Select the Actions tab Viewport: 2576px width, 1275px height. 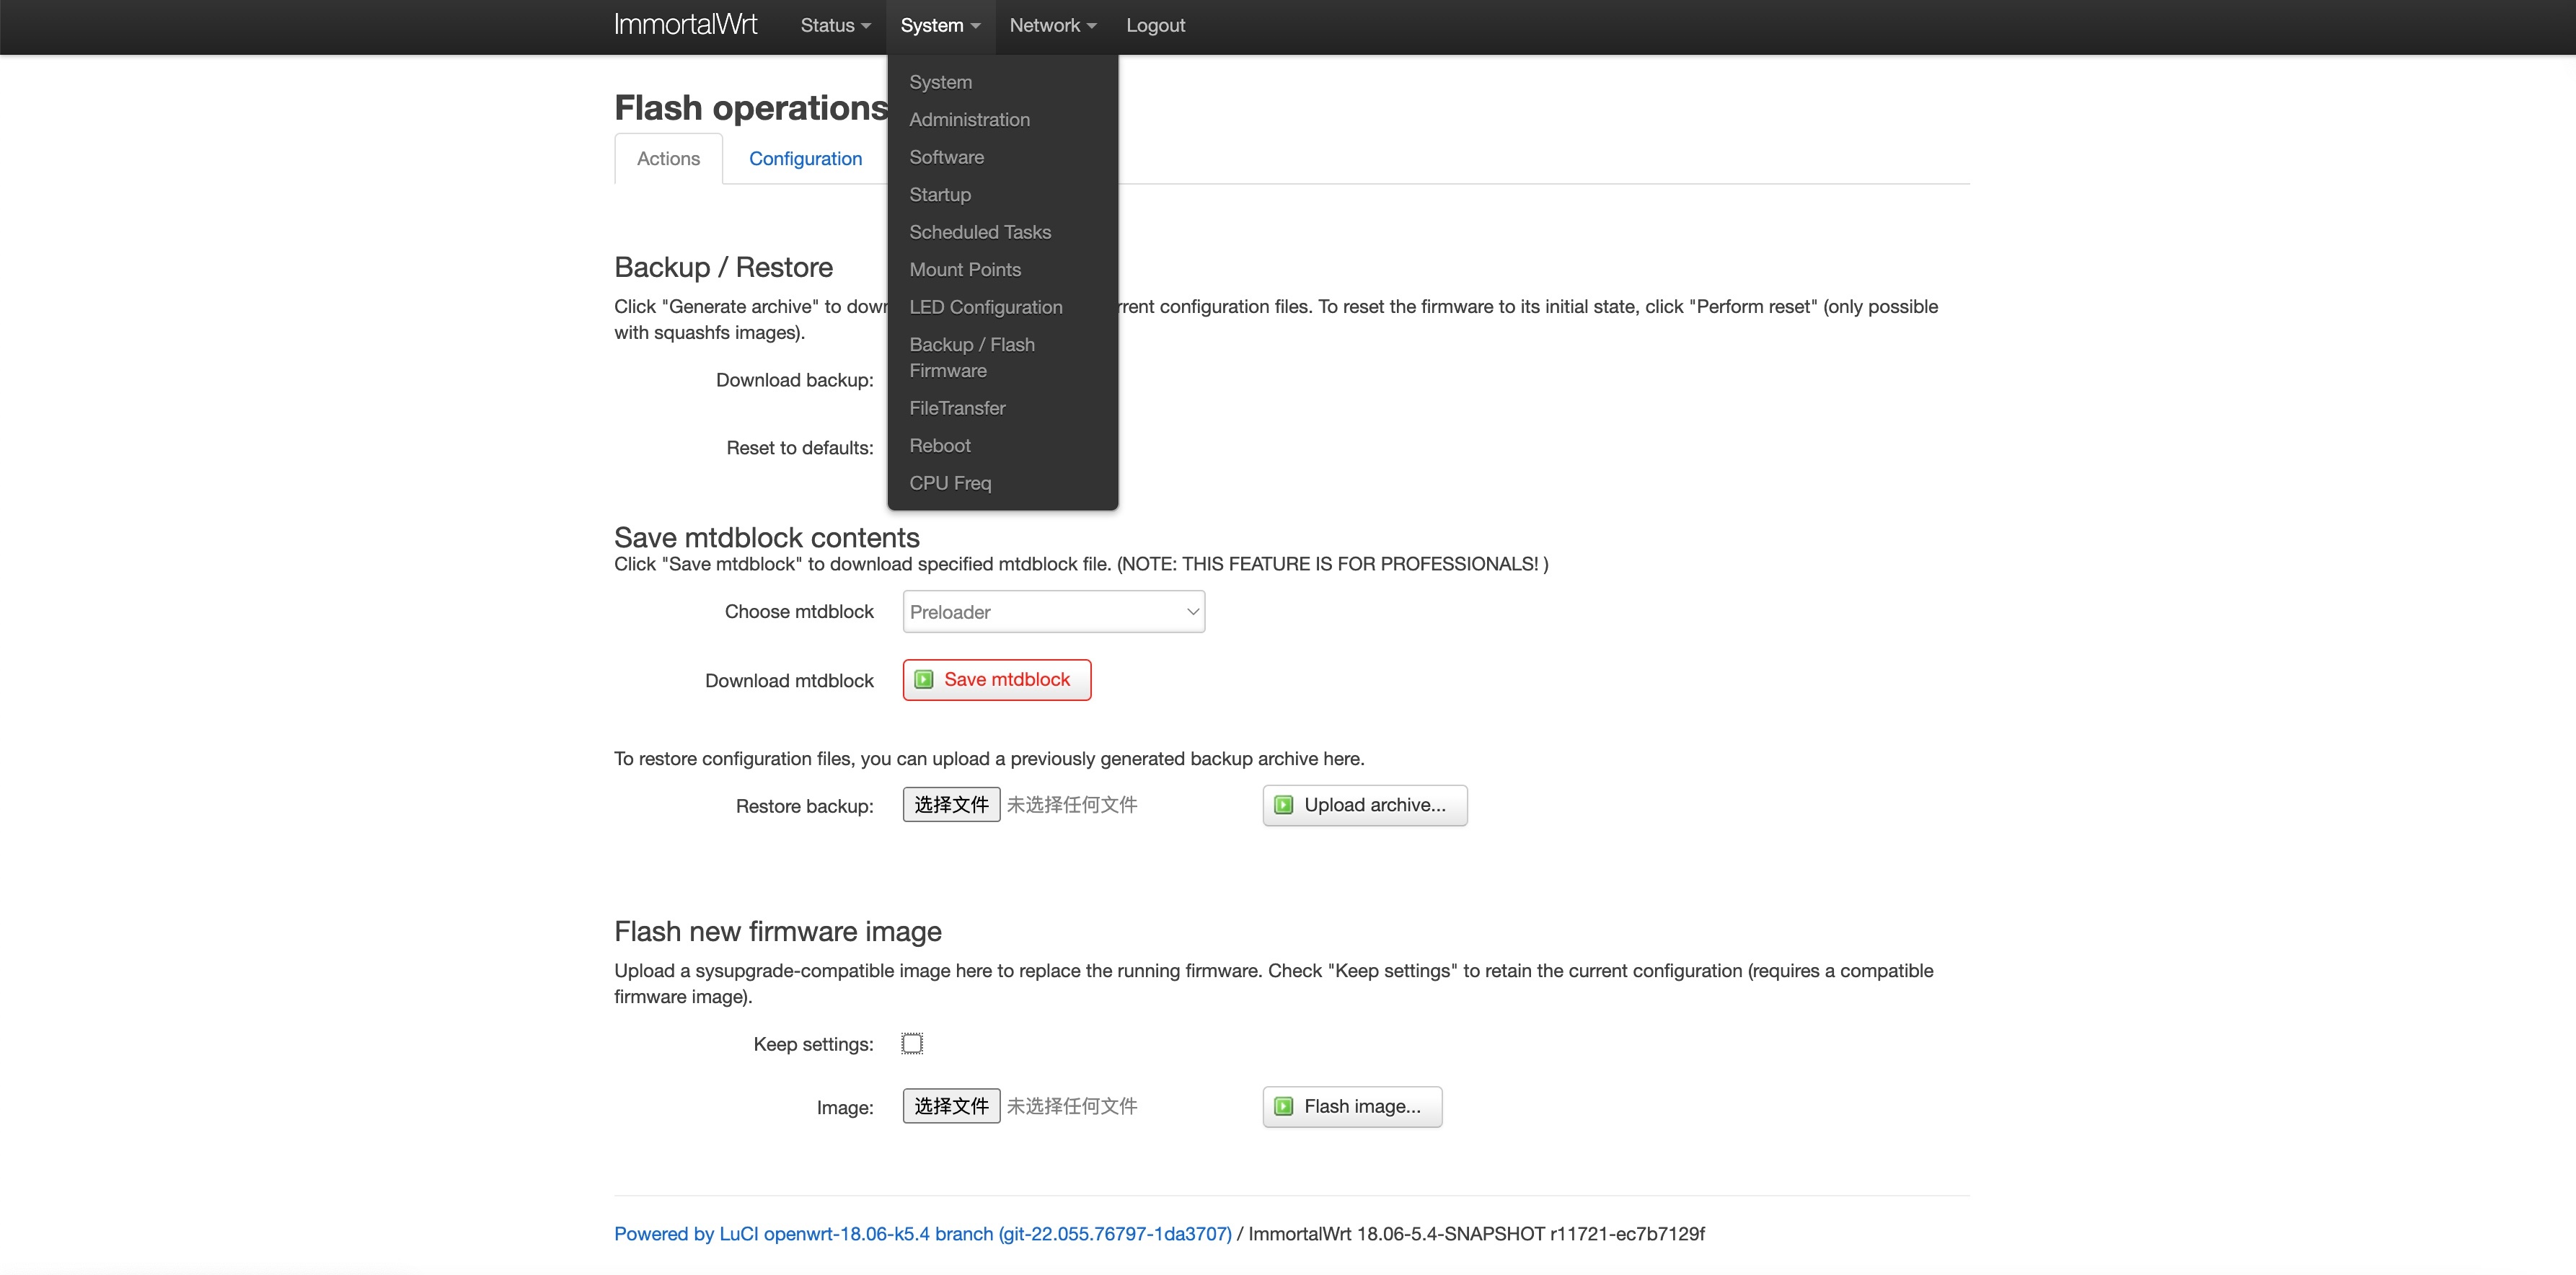[668, 159]
